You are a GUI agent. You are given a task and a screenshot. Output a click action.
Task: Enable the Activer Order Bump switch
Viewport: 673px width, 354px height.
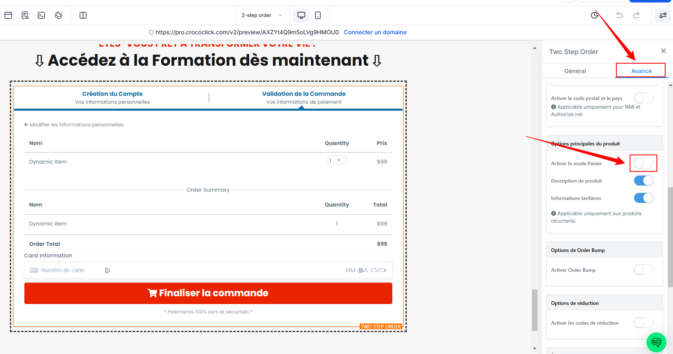(643, 270)
